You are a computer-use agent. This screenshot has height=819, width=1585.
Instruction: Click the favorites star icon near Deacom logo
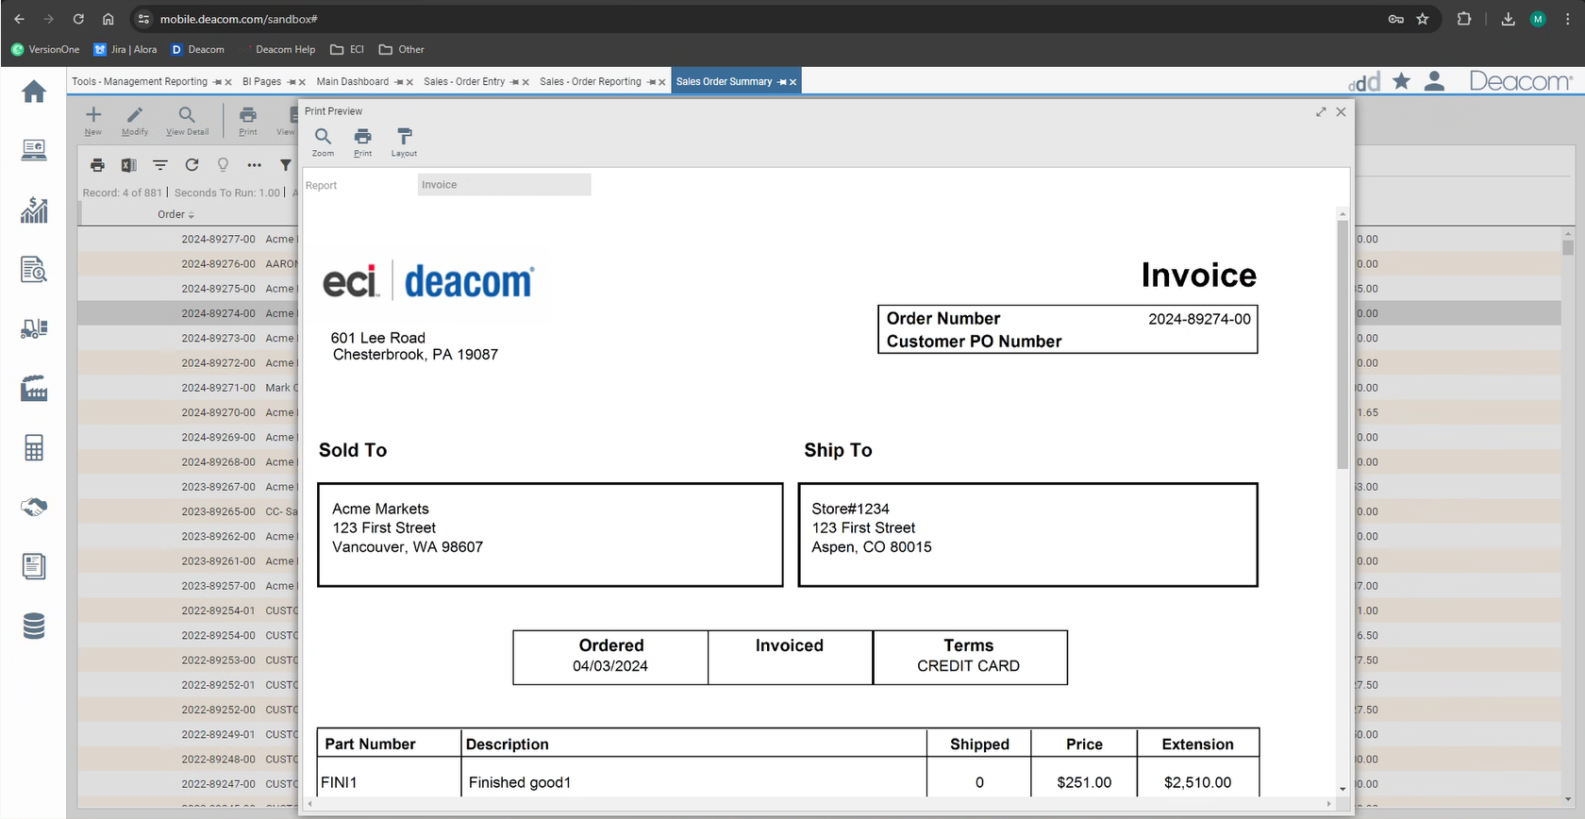click(1401, 82)
